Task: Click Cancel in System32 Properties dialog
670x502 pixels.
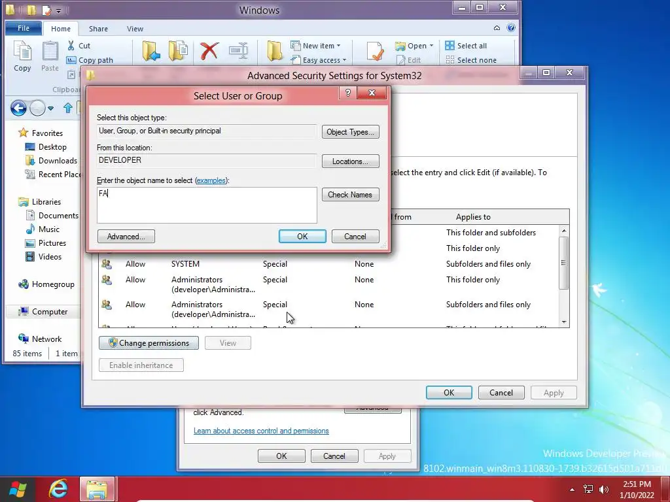Action: [334, 456]
